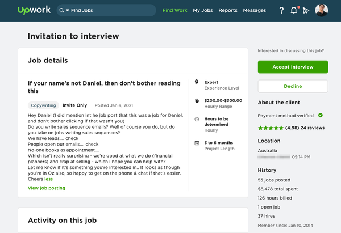
Task: Click the Copywriting category tag
Action: (x=43, y=105)
